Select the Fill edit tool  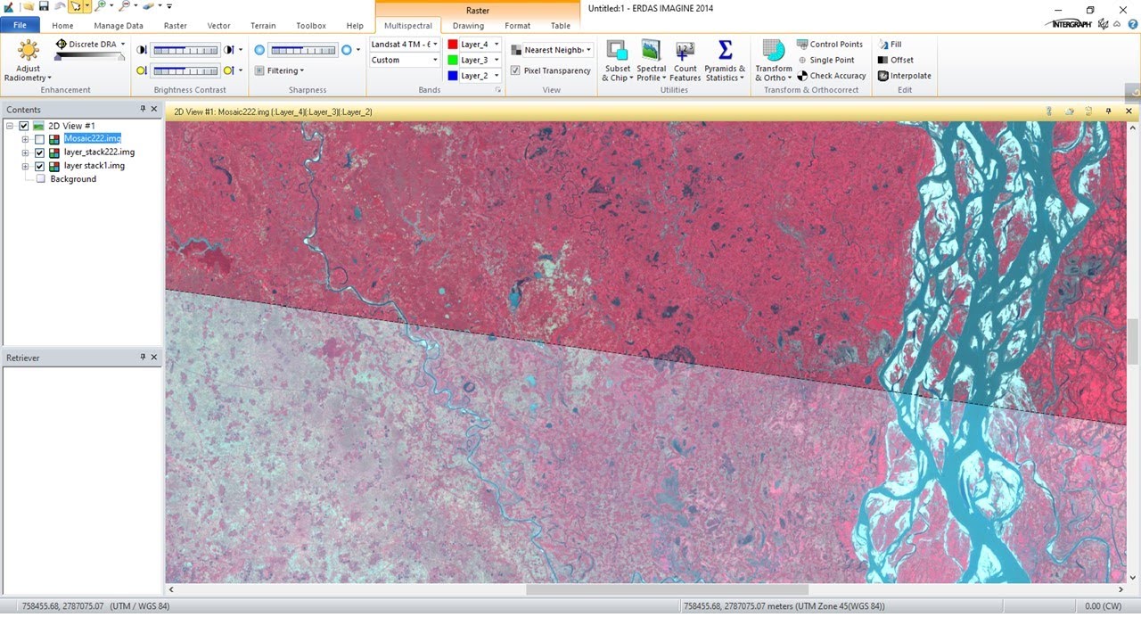pyautogui.click(x=890, y=44)
